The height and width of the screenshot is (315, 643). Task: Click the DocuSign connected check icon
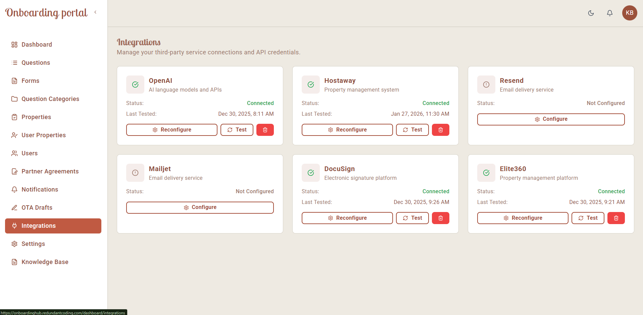coord(311,173)
